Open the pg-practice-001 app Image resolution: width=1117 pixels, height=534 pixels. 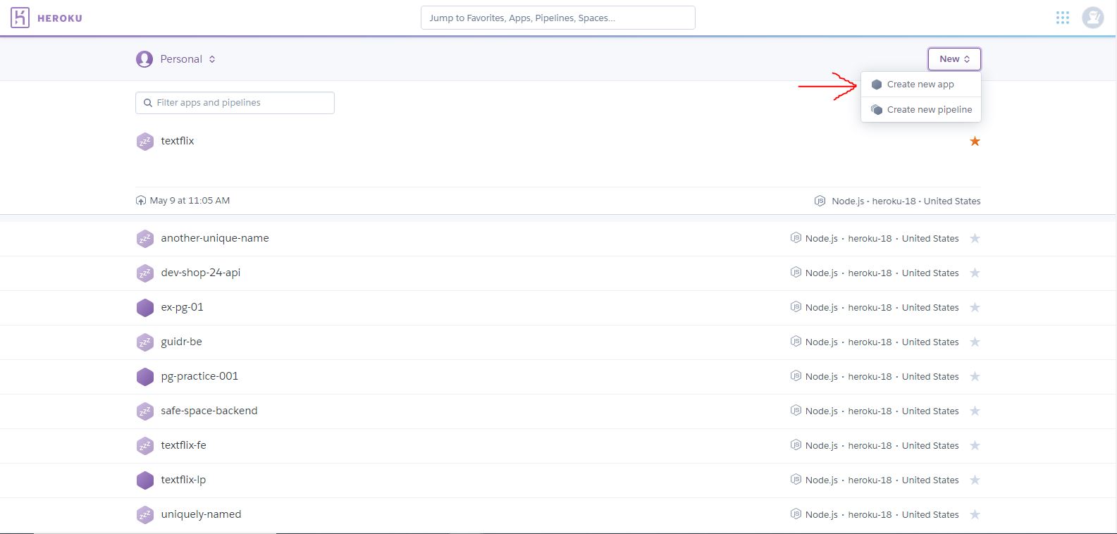(x=199, y=376)
